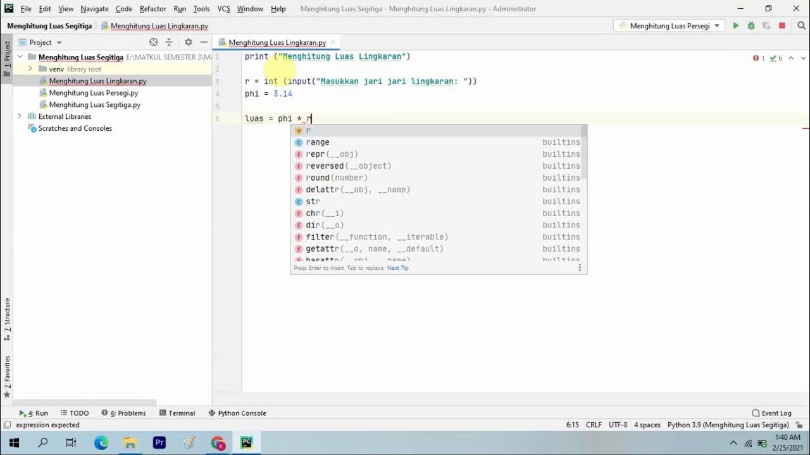This screenshot has width=810, height=455.
Task: Expand the venv library root folder
Action: (x=30, y=69)
